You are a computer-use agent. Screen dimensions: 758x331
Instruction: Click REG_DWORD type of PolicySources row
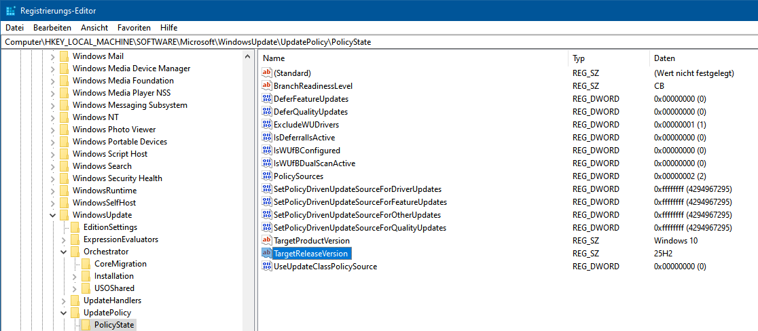pos(596,176)
